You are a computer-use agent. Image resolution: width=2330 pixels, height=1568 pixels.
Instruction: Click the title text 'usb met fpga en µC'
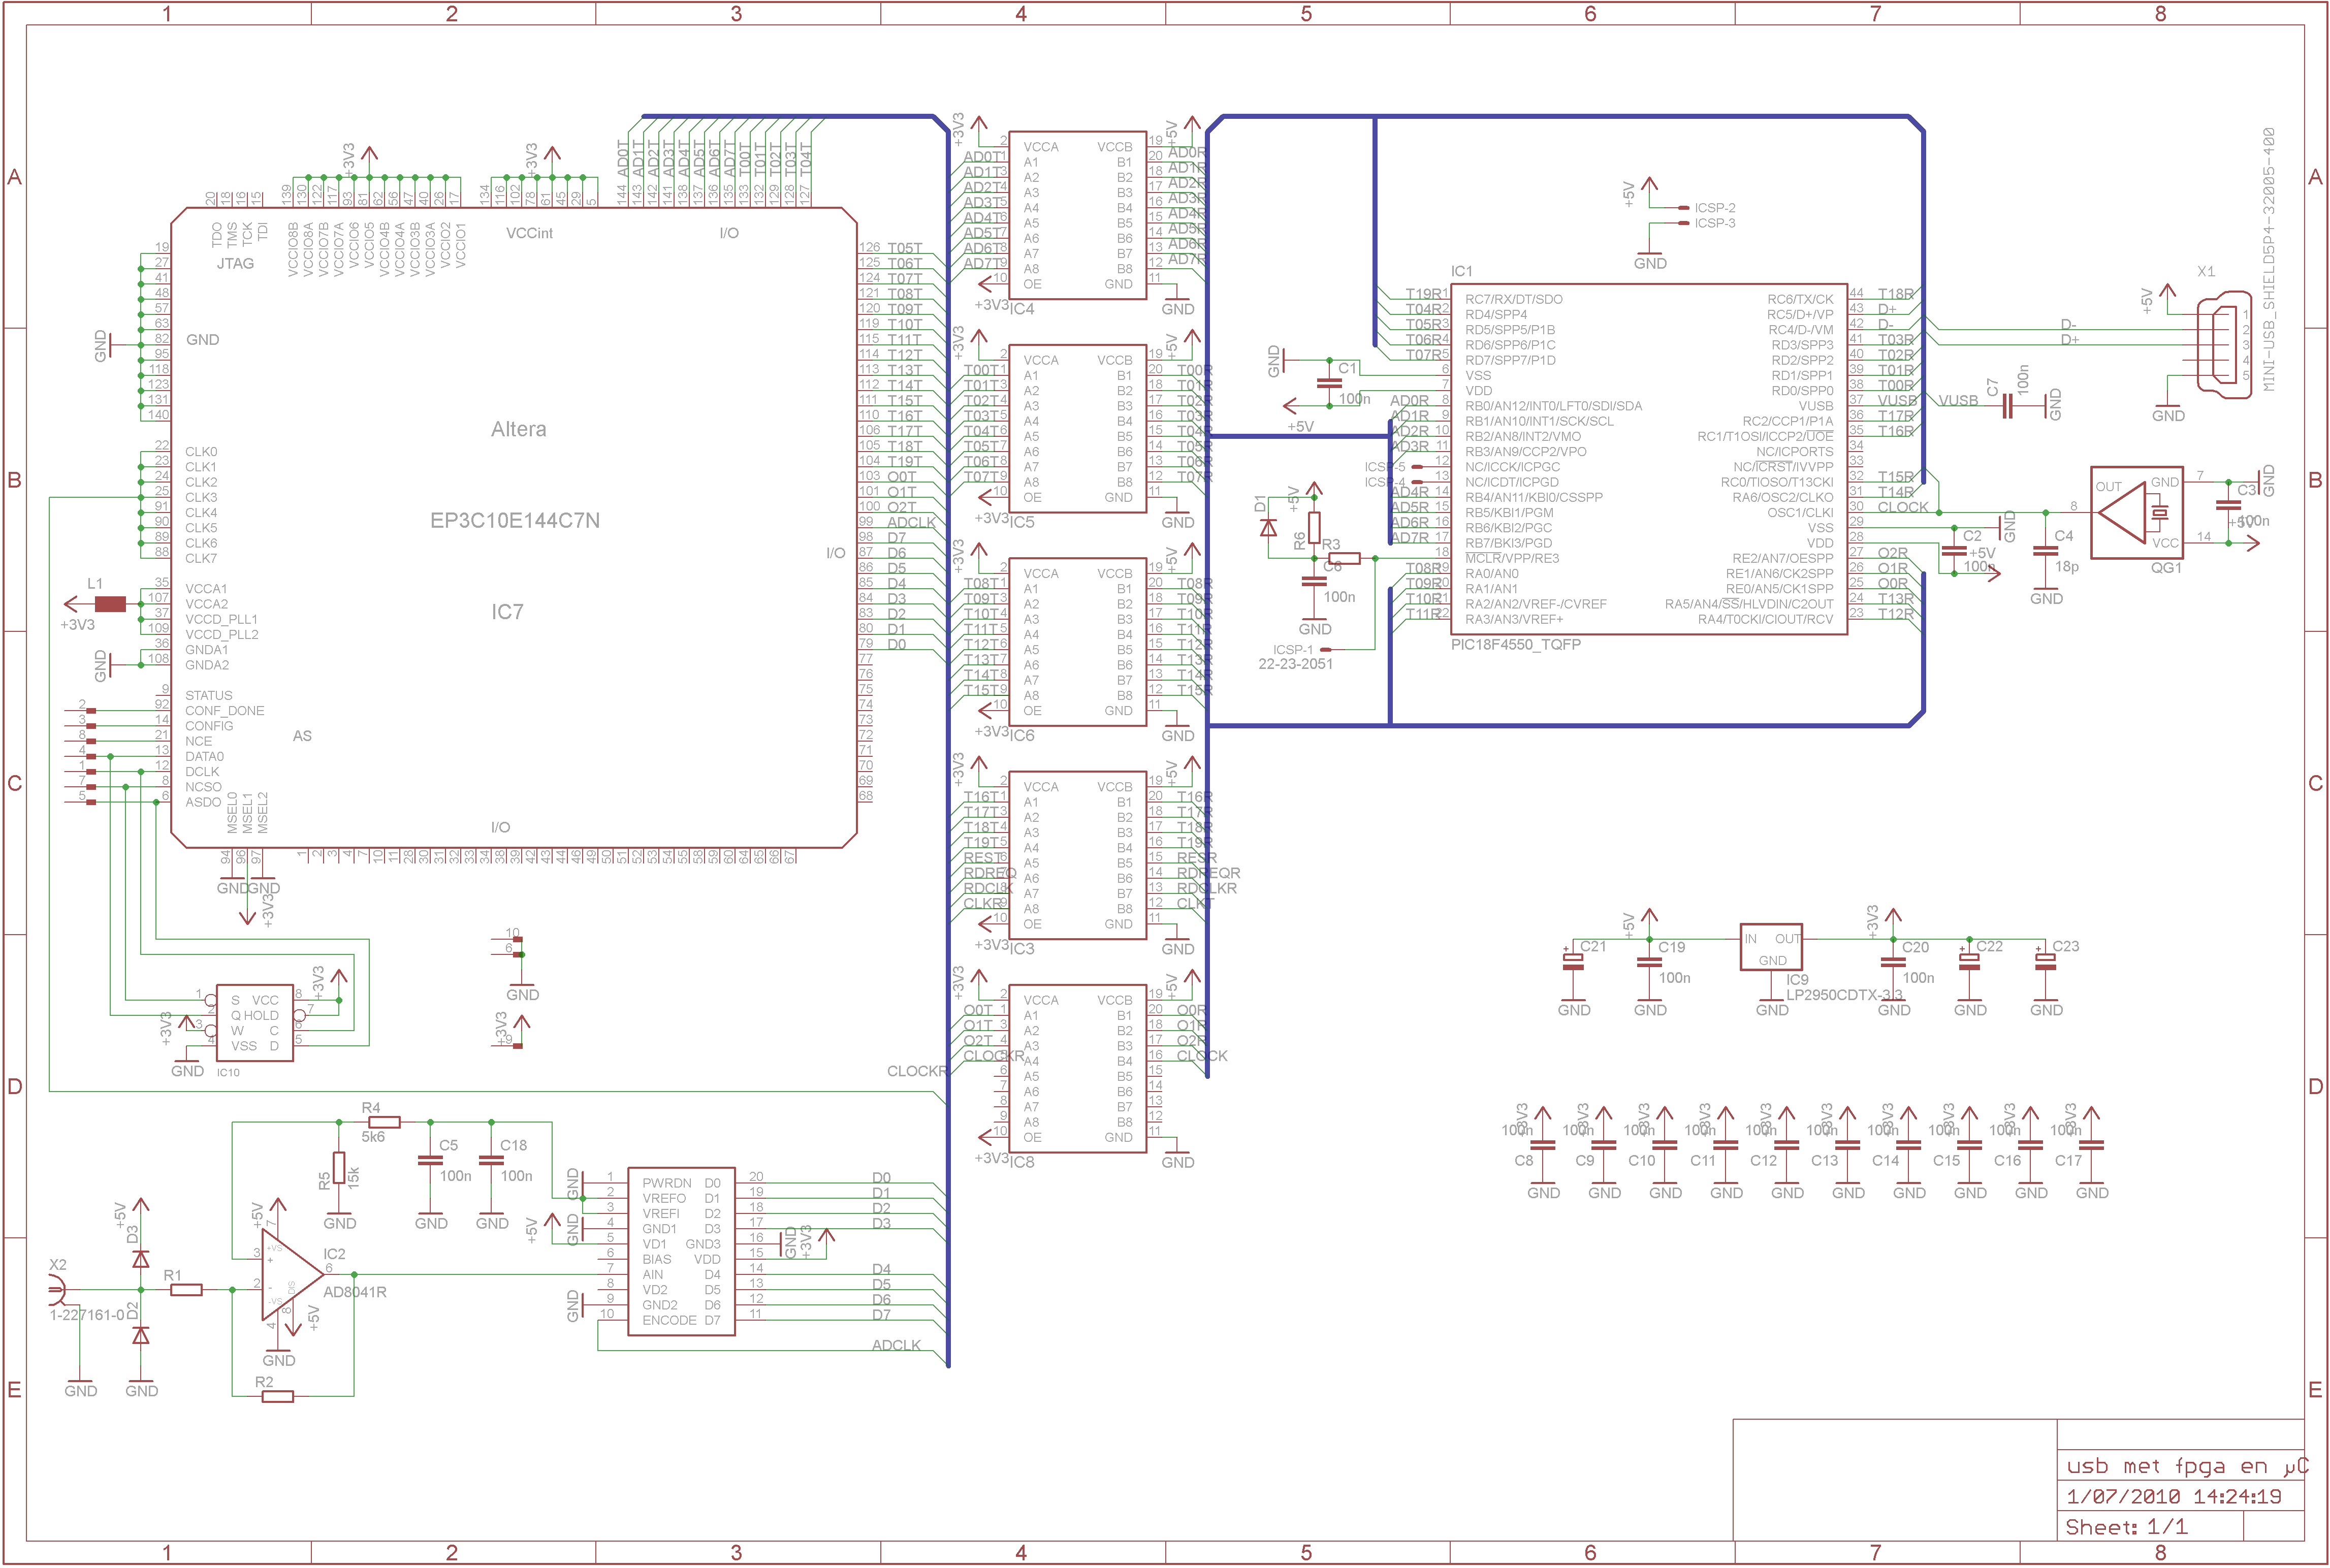pos(2186,1467)
